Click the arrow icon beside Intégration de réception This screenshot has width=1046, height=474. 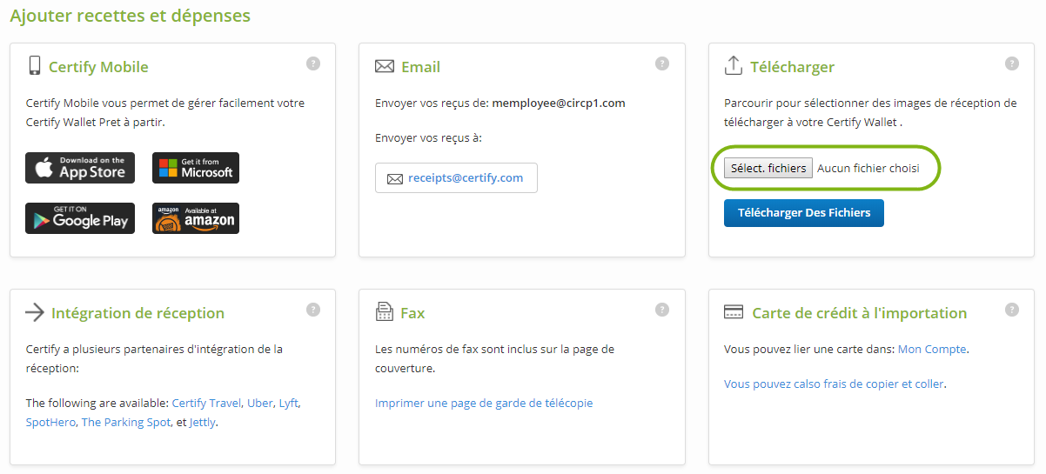(35, 313)
